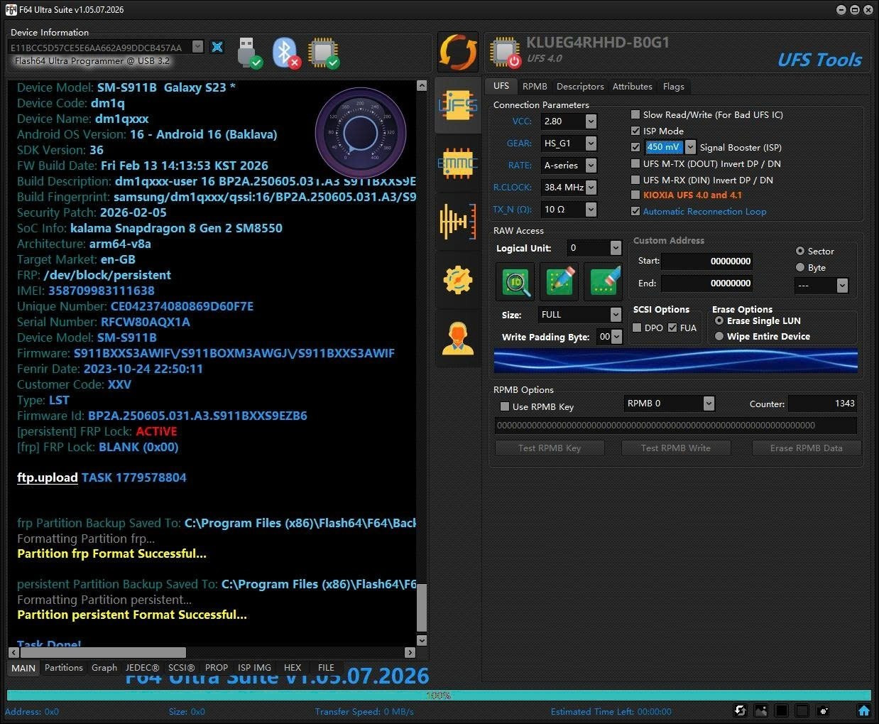Toggle KIOXIA UFS 4.0 and 4.1 checkbox
The image size is (879, 724).
coord(635,195)
